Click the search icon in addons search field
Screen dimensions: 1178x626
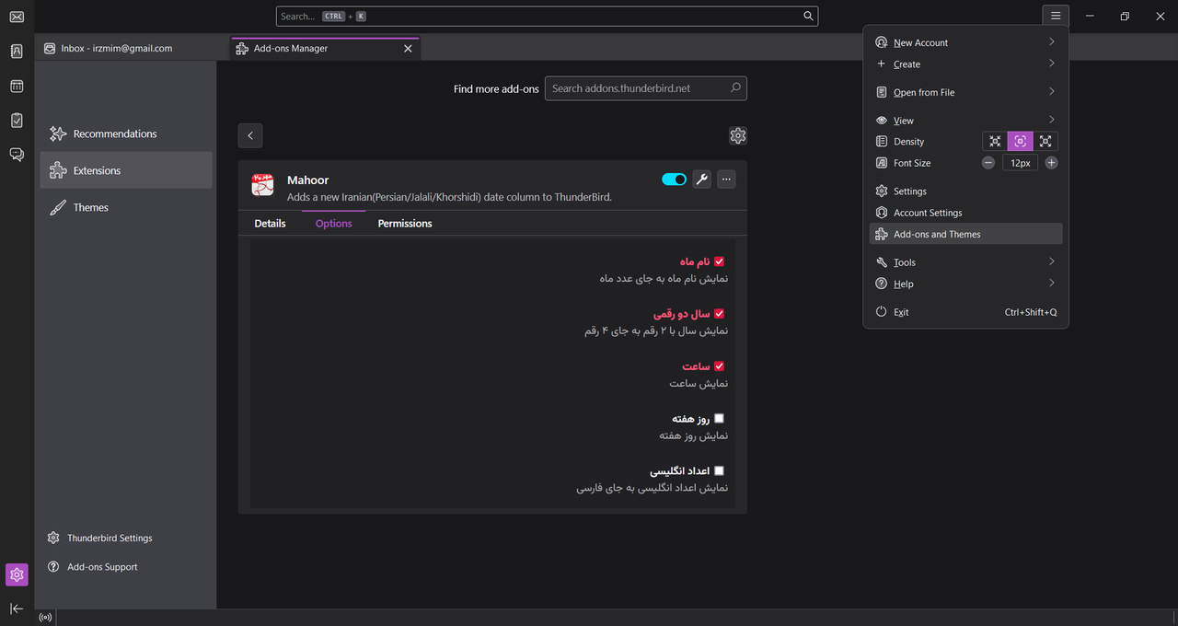tap(735, 88)
